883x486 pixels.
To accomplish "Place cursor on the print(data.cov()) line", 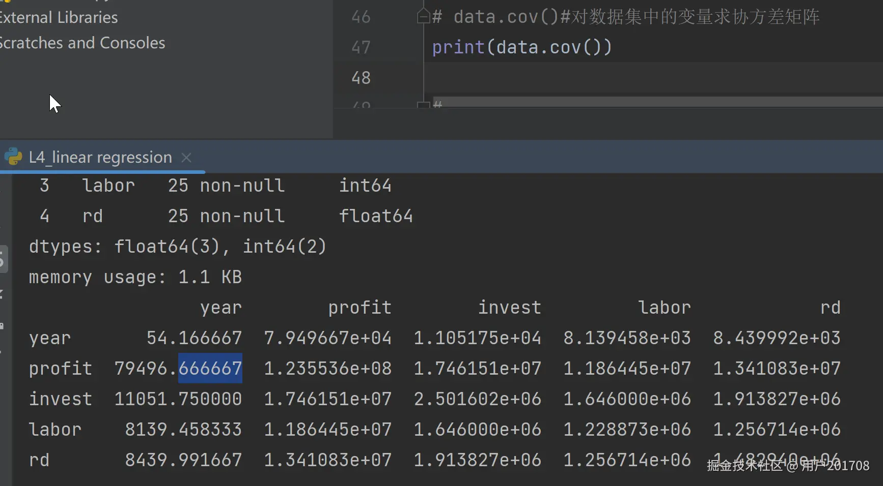I will coord(521,47).
